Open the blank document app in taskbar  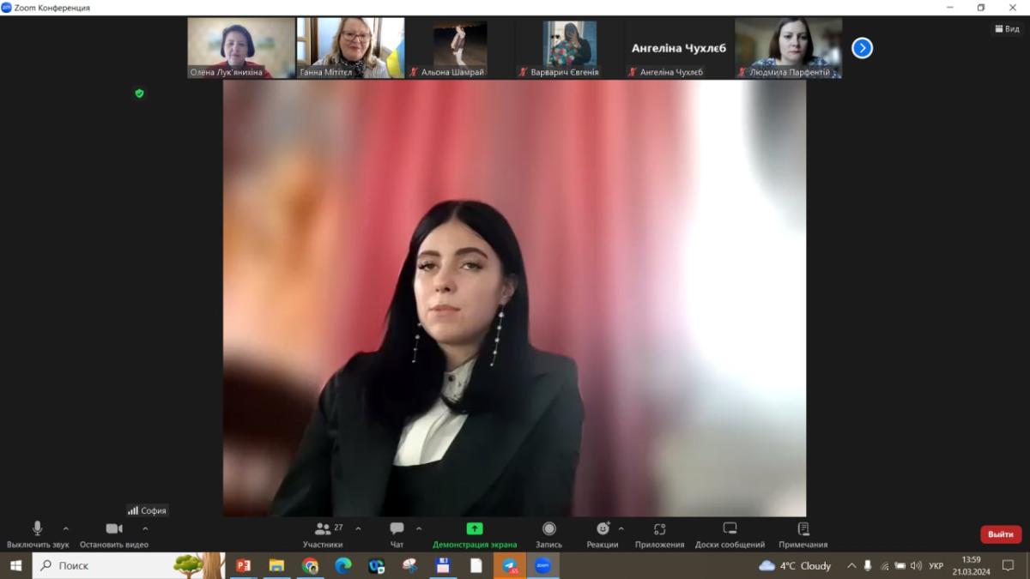(x=476, y=565)
